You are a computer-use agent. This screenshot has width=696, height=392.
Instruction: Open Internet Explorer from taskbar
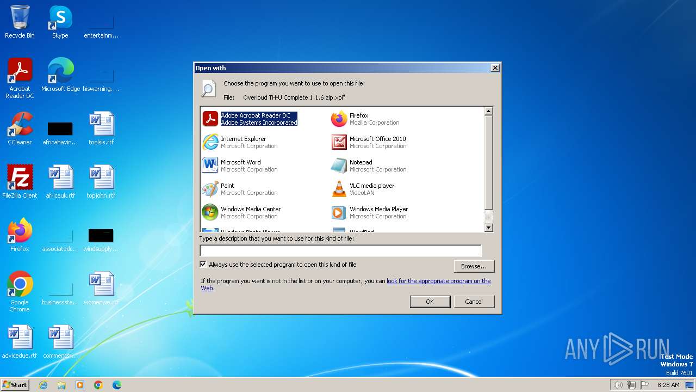(x=43, y=385)
